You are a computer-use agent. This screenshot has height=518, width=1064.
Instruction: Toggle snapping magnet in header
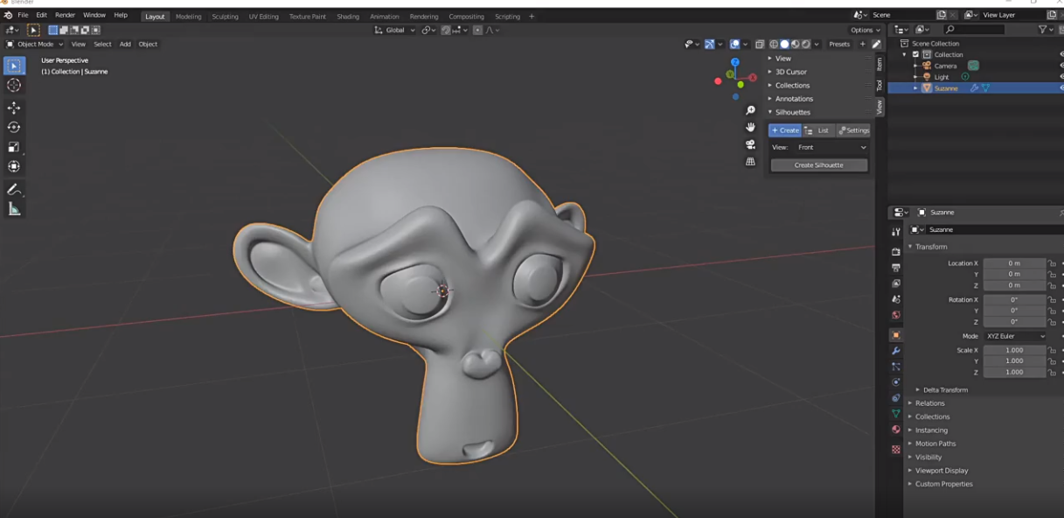[x=446, y=30]
